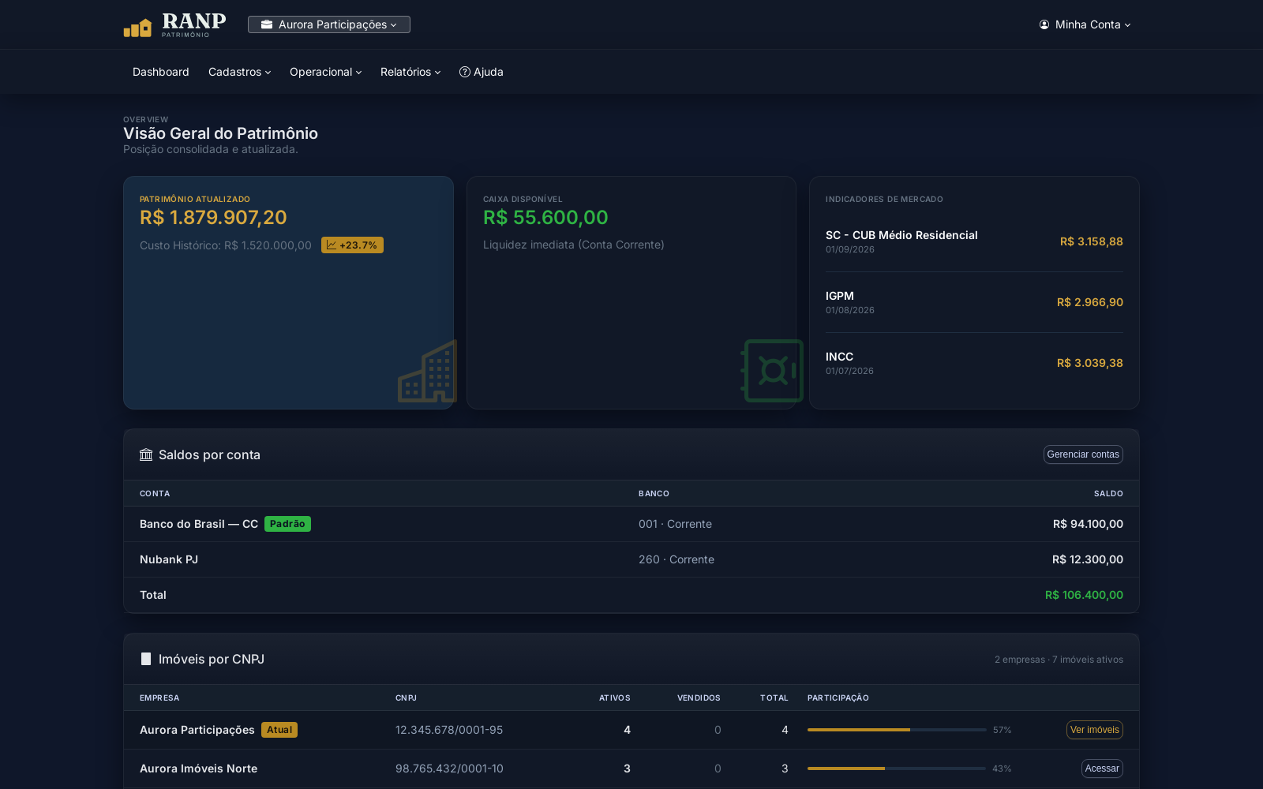Click the bank building icon beside Saldos por conta
The width and height of the screenshot is (1263, 789).
(146, 454)
